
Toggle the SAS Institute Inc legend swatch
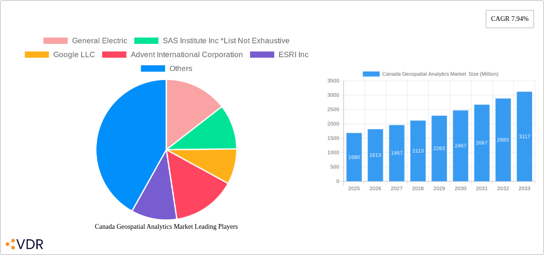pyautogui.click(x=146, y=41)
